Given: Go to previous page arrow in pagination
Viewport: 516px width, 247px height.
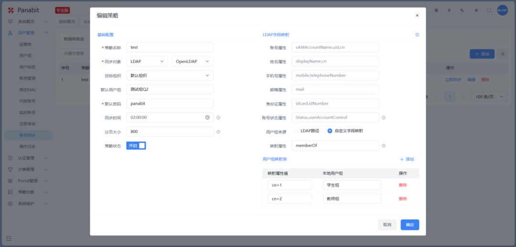Looking at the screenshot, I should click(437, 97).
